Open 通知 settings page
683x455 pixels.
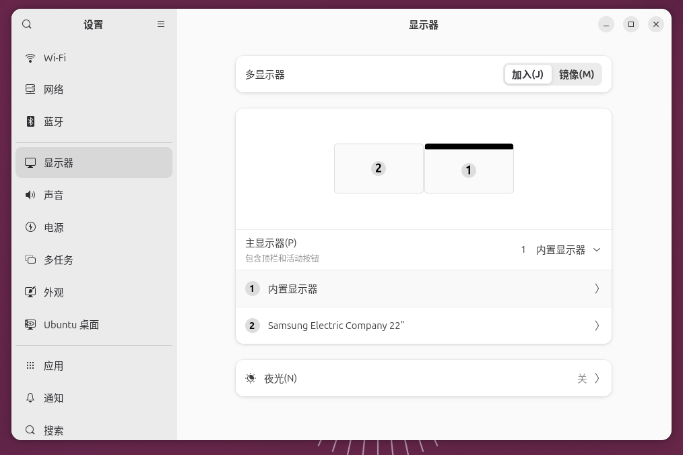tap(94, 398)
